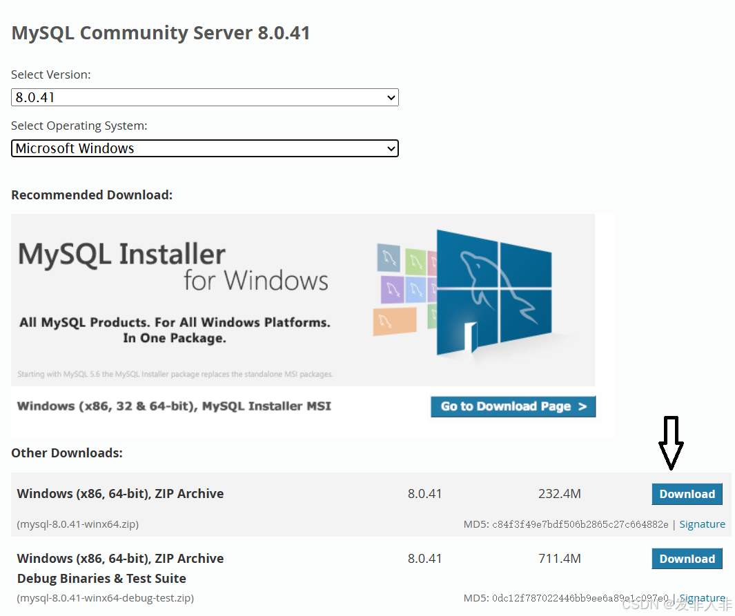Click the Go to Download Page button
Screen dimensions: 735x616
point(513,406)
